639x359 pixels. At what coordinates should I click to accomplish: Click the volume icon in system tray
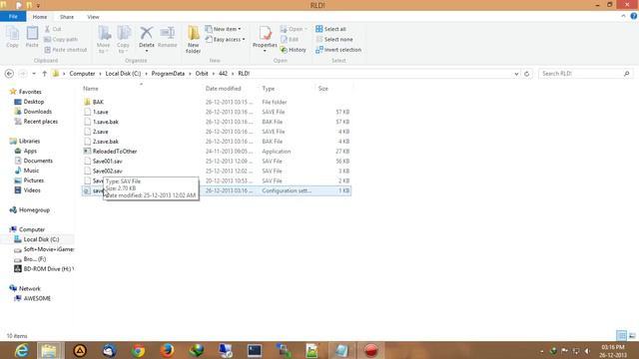(x=587, y=350)
